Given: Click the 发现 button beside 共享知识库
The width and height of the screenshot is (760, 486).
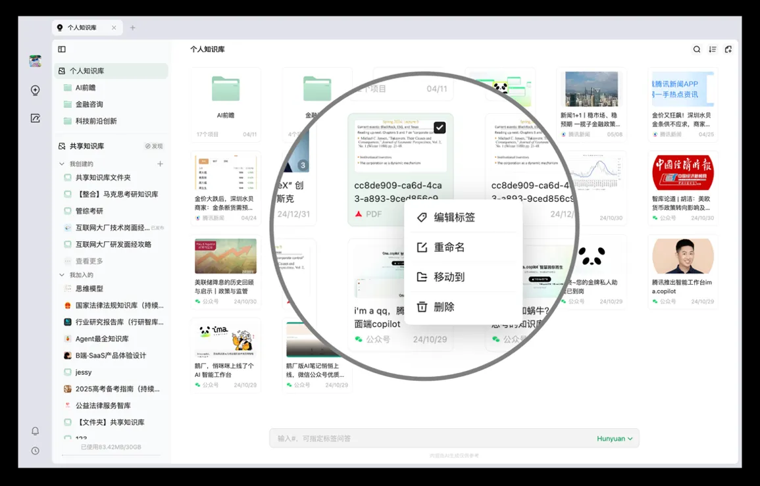Looking at the screenshot, I should click(x=154, y=146).
